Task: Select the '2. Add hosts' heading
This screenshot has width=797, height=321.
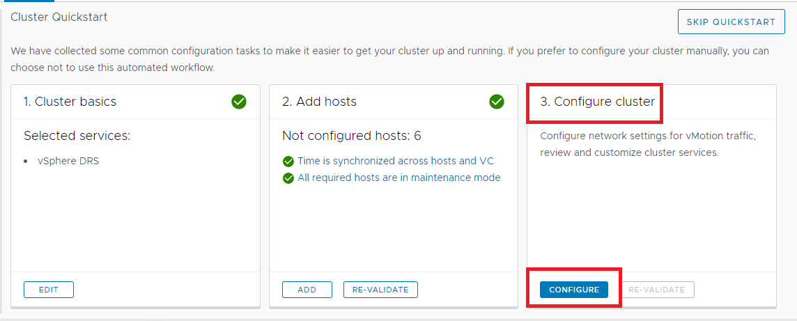Action: coord(319,102)
